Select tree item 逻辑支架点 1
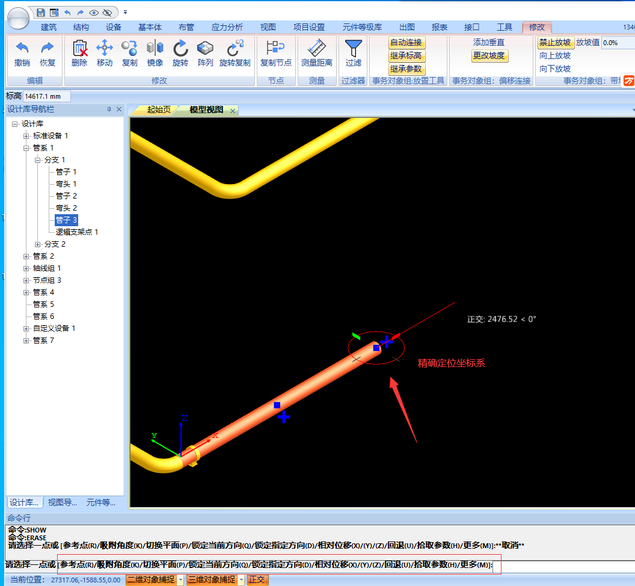The image size is (635, 586). click(x=77, y=232)
